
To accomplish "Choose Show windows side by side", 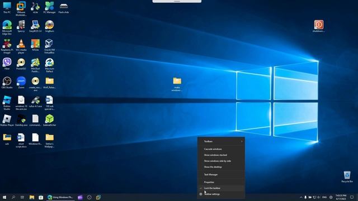I will tap(221, 161).
